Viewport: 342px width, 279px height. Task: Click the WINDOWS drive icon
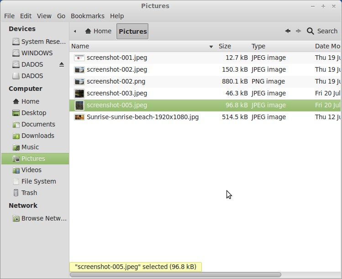click(x=16, y=53)
